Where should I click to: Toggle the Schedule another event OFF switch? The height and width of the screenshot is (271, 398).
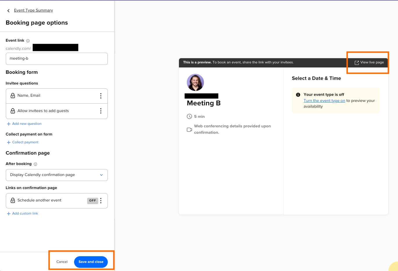(92, 201)
